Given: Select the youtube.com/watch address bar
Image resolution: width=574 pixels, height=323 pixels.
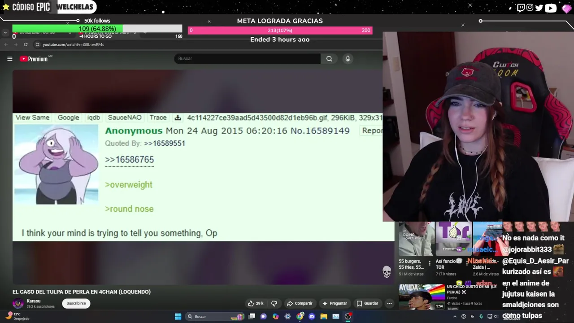Looking at the screenshot, I should click(73, 44).
